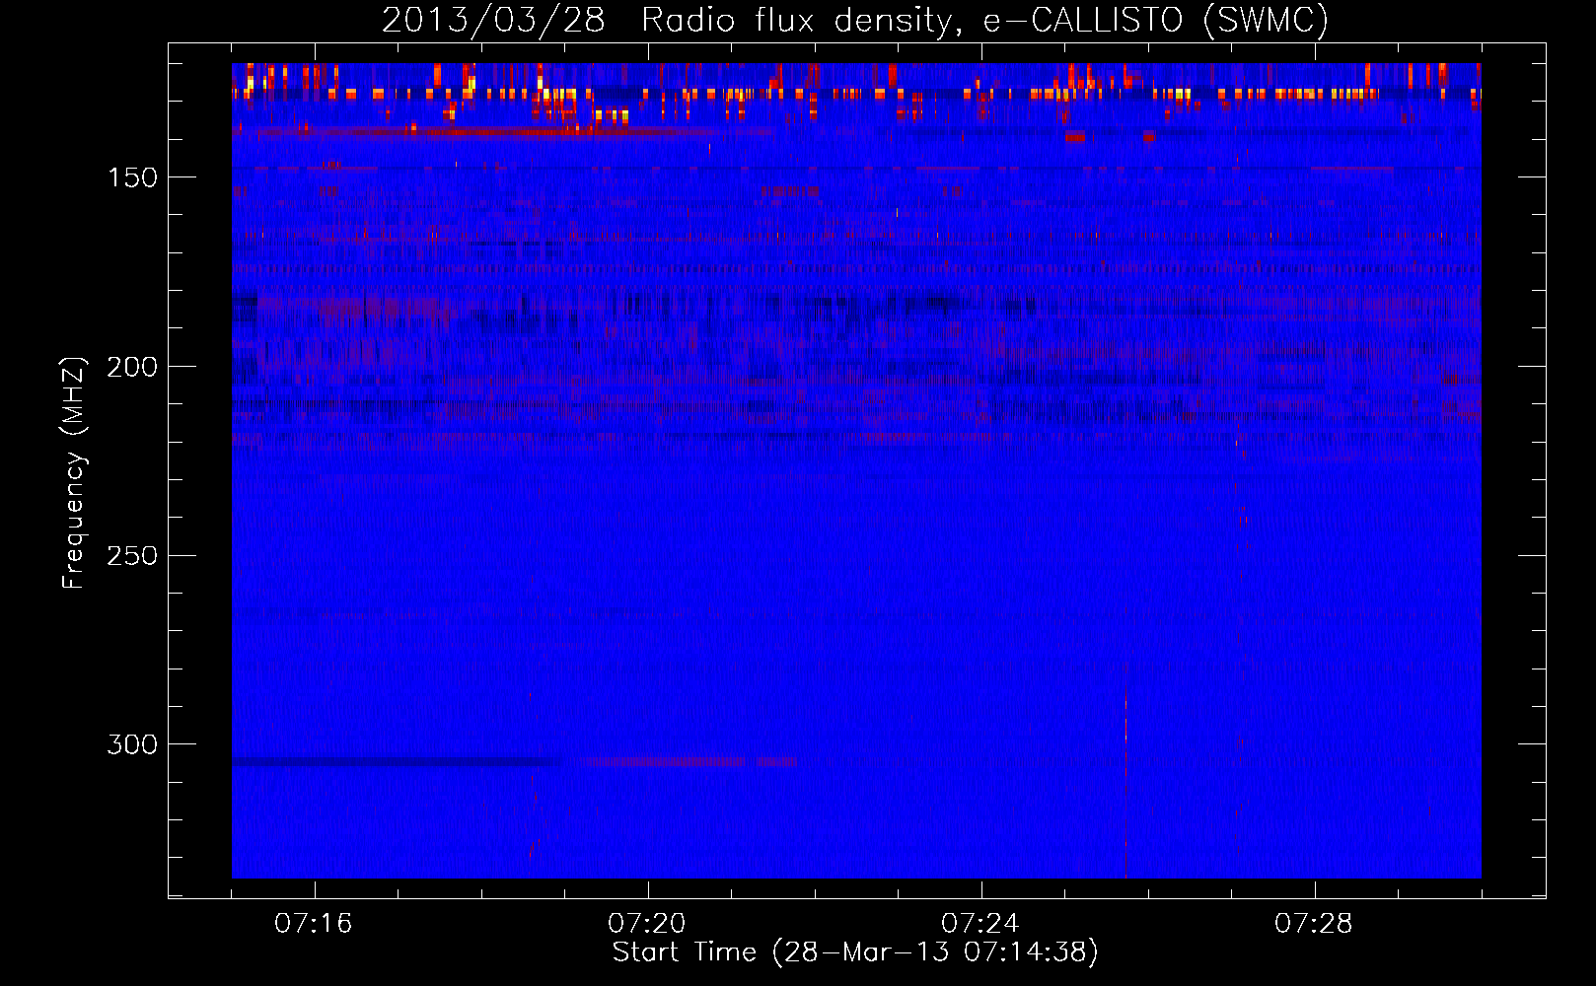The width and height of the screenshot is (1596, 986).
Task: Click the 200 frequency tick label
Action: tap(132, 367)
